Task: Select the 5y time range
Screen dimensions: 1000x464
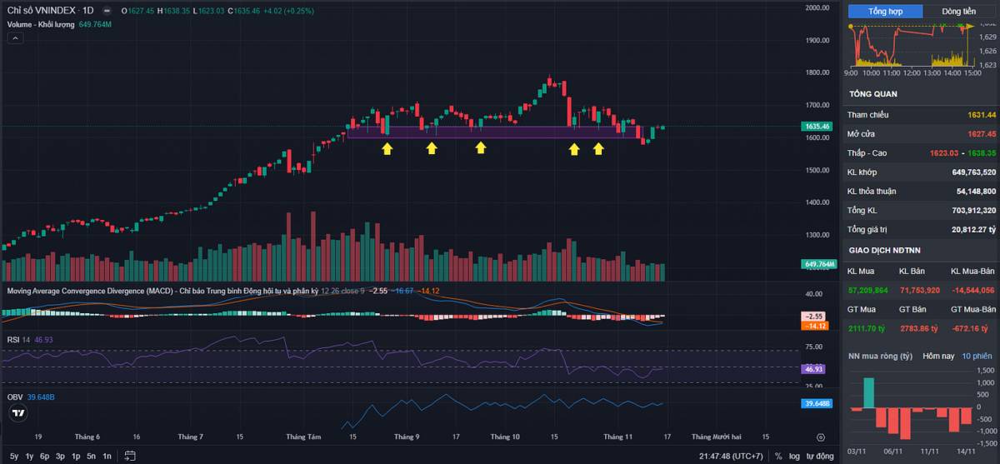Action: (x=14, y=456)
